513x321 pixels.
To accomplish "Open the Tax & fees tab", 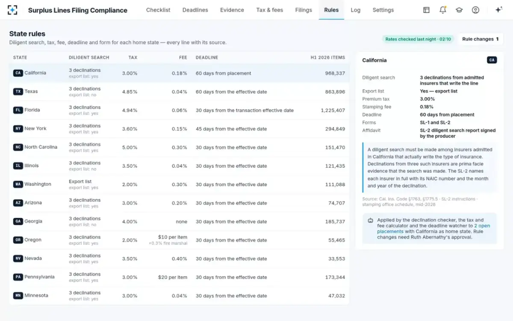I will 269,10.
